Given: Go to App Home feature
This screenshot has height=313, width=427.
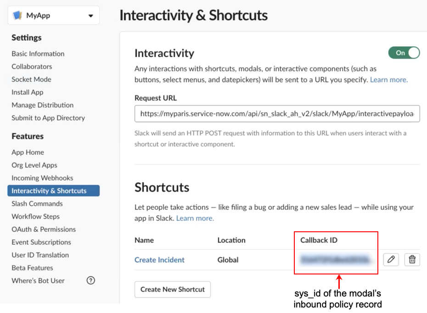Looking at the screenshot, I should pyautogui.click(x=28, y=152).
